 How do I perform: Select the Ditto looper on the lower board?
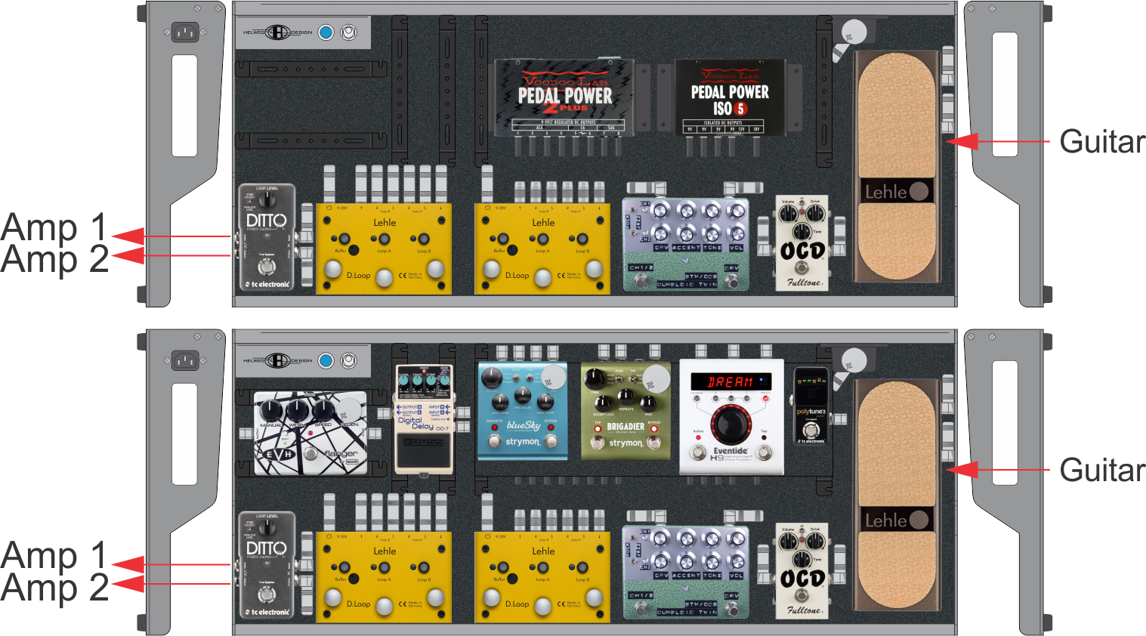tap(267, 565)
